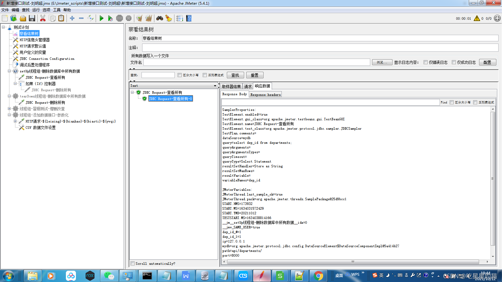Toggle Scroll automatically checkbox

pyautogui.click(x=133, y=264)
